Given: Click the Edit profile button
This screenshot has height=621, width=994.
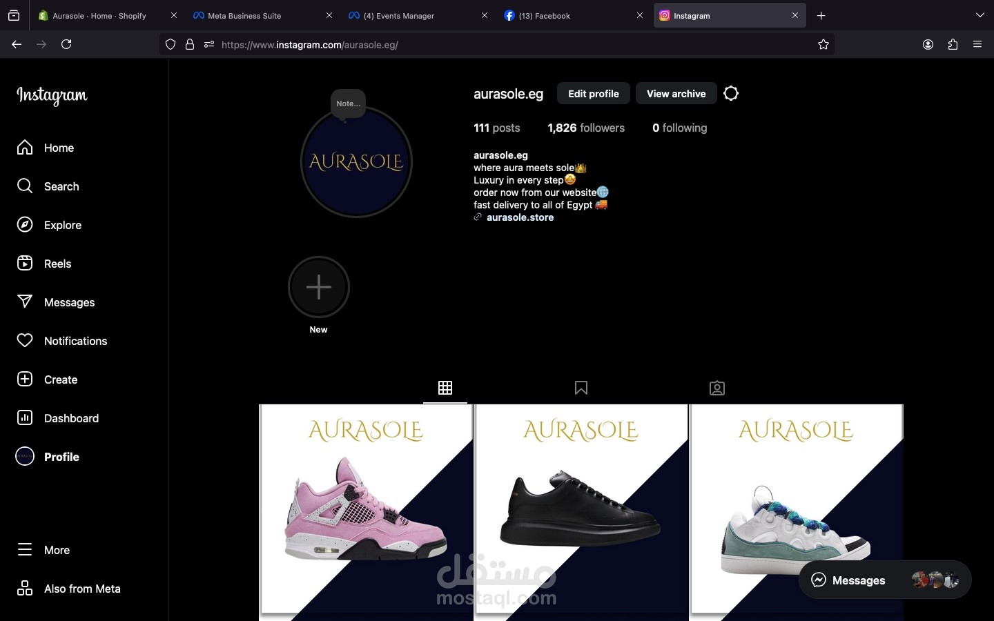Looking at the screenshot, I should pos(594,94).
